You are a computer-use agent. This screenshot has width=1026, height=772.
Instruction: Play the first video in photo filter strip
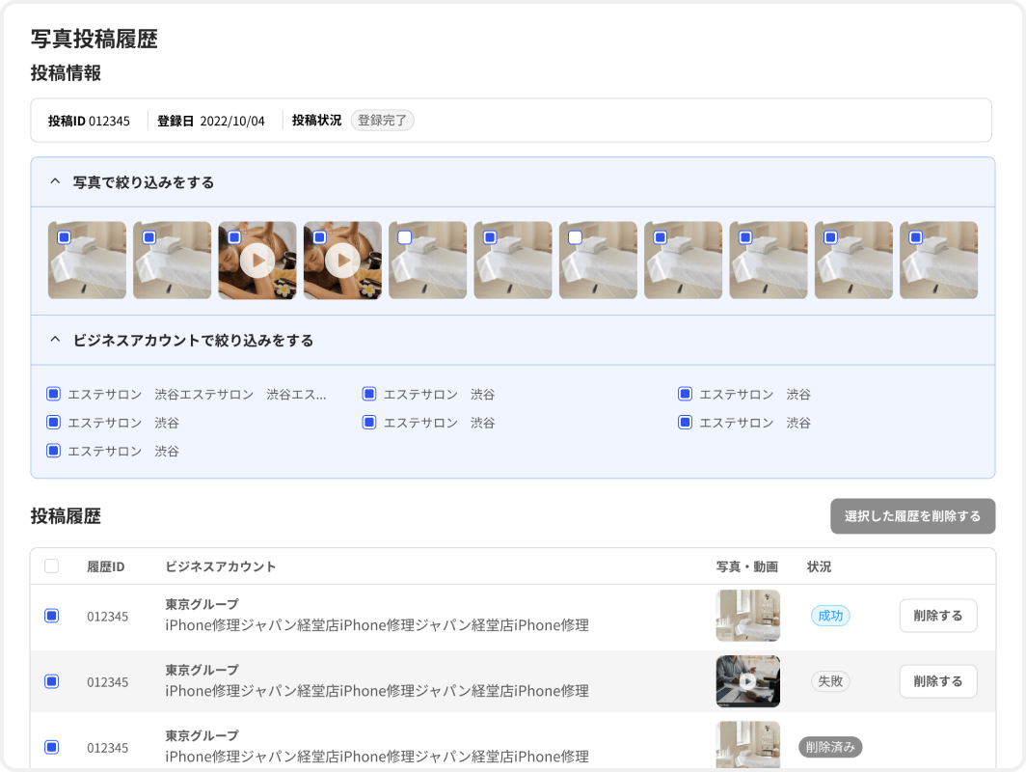[x=256, y=260]
